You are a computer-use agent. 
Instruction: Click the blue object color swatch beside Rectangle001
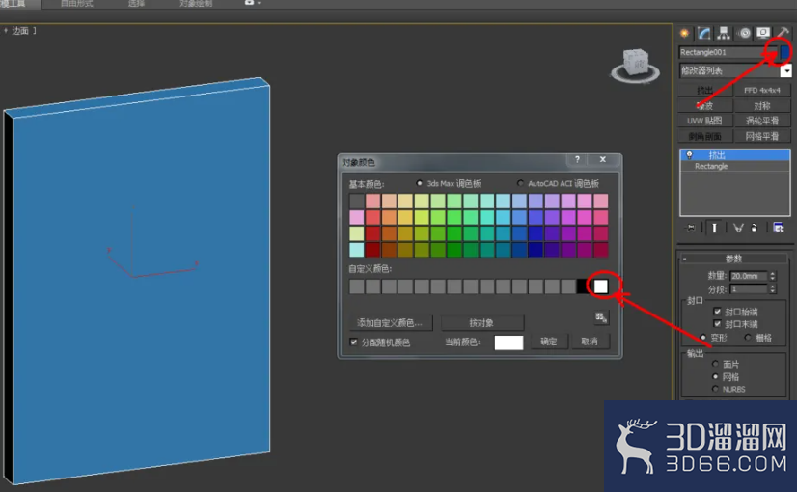coord(784,52)
